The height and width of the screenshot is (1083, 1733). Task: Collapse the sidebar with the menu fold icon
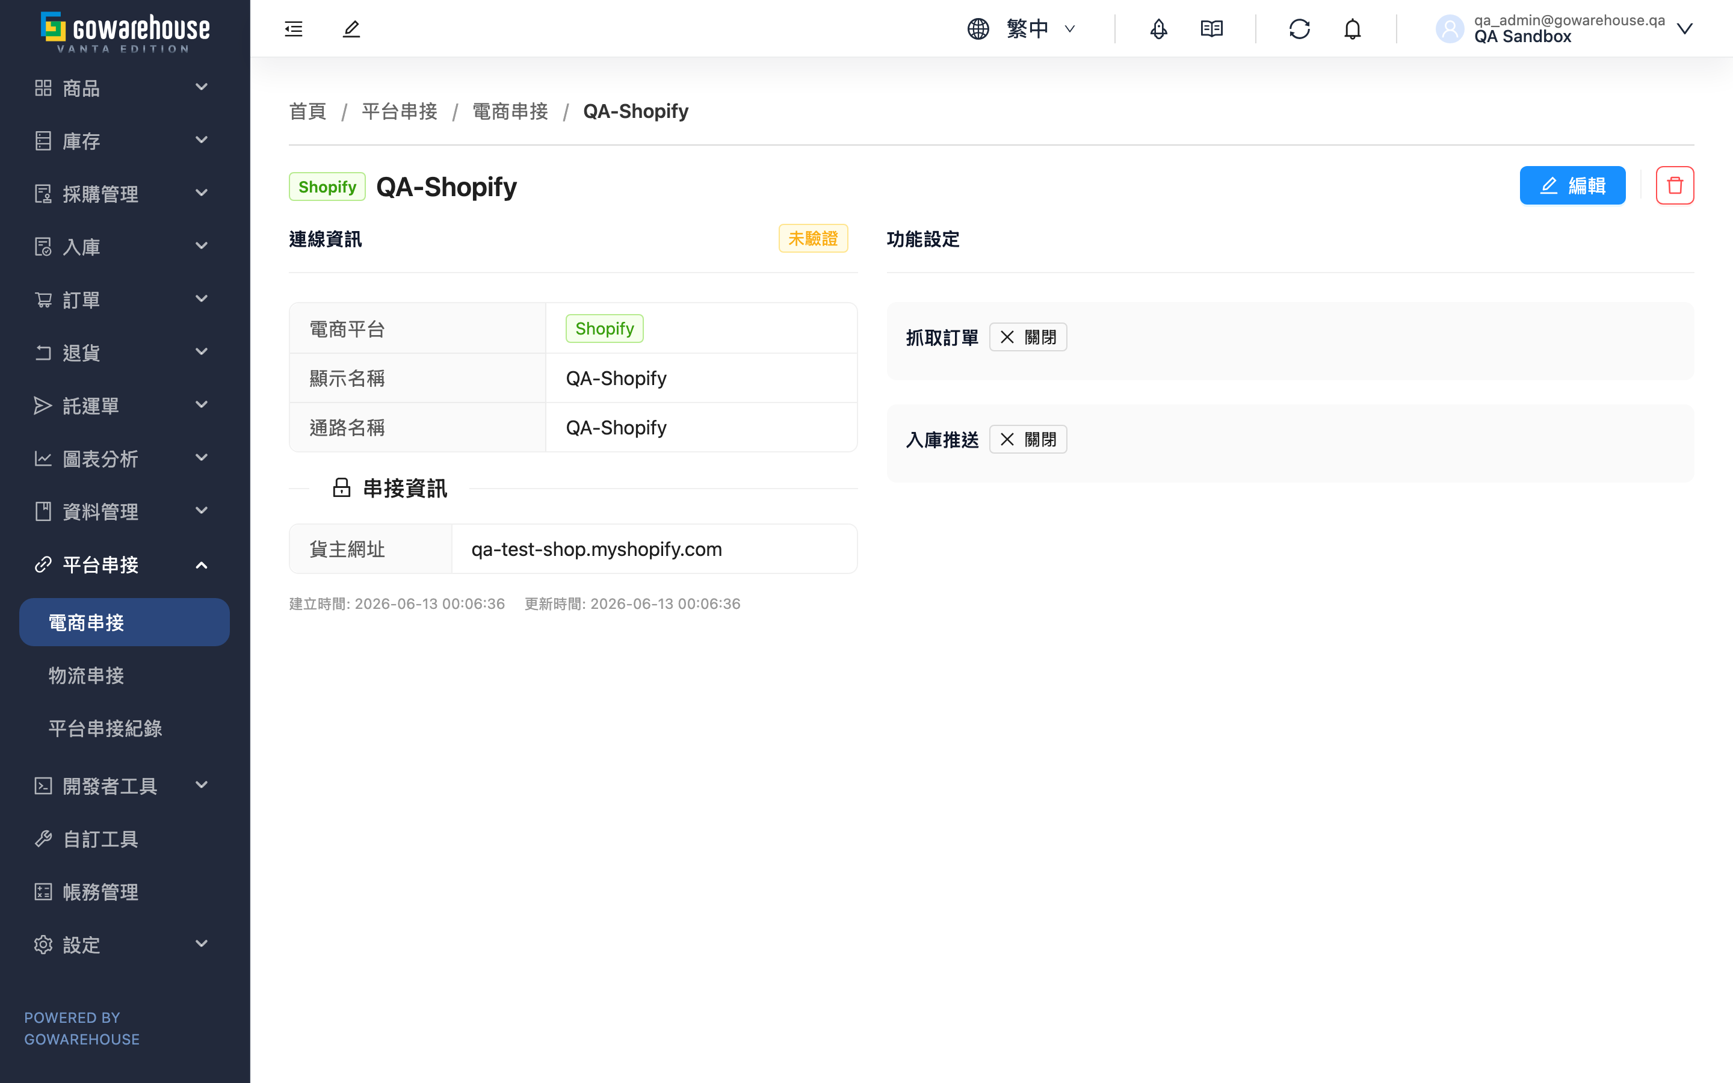point(294,29)
